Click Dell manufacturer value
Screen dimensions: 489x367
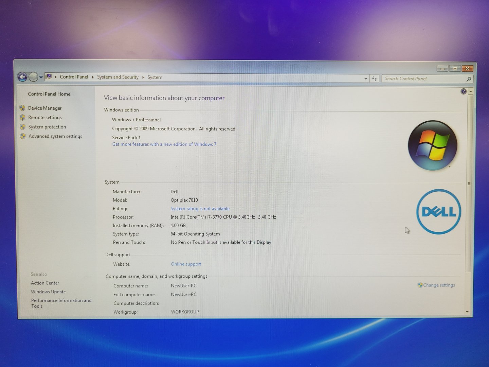point(175,192)
